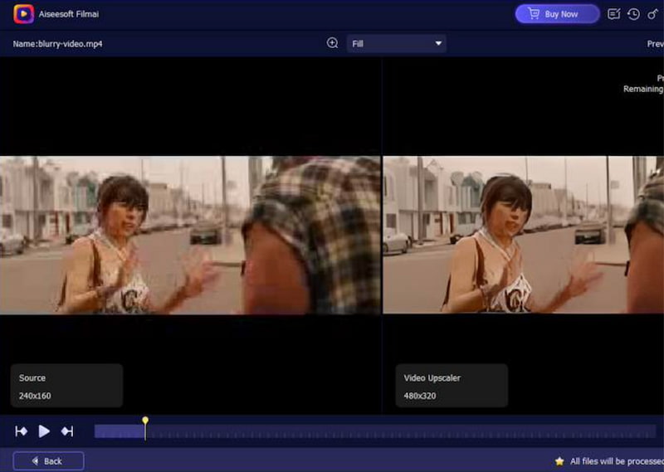Click the Buy Now button

pyautogui.click(x=557, y=14)
